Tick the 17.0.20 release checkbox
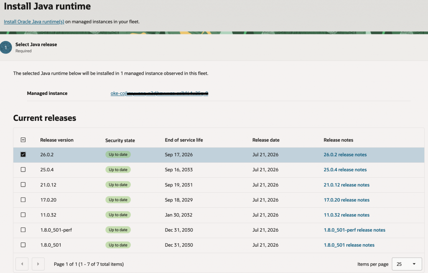Screen dimensions: 428x273 tap(23, 199)
